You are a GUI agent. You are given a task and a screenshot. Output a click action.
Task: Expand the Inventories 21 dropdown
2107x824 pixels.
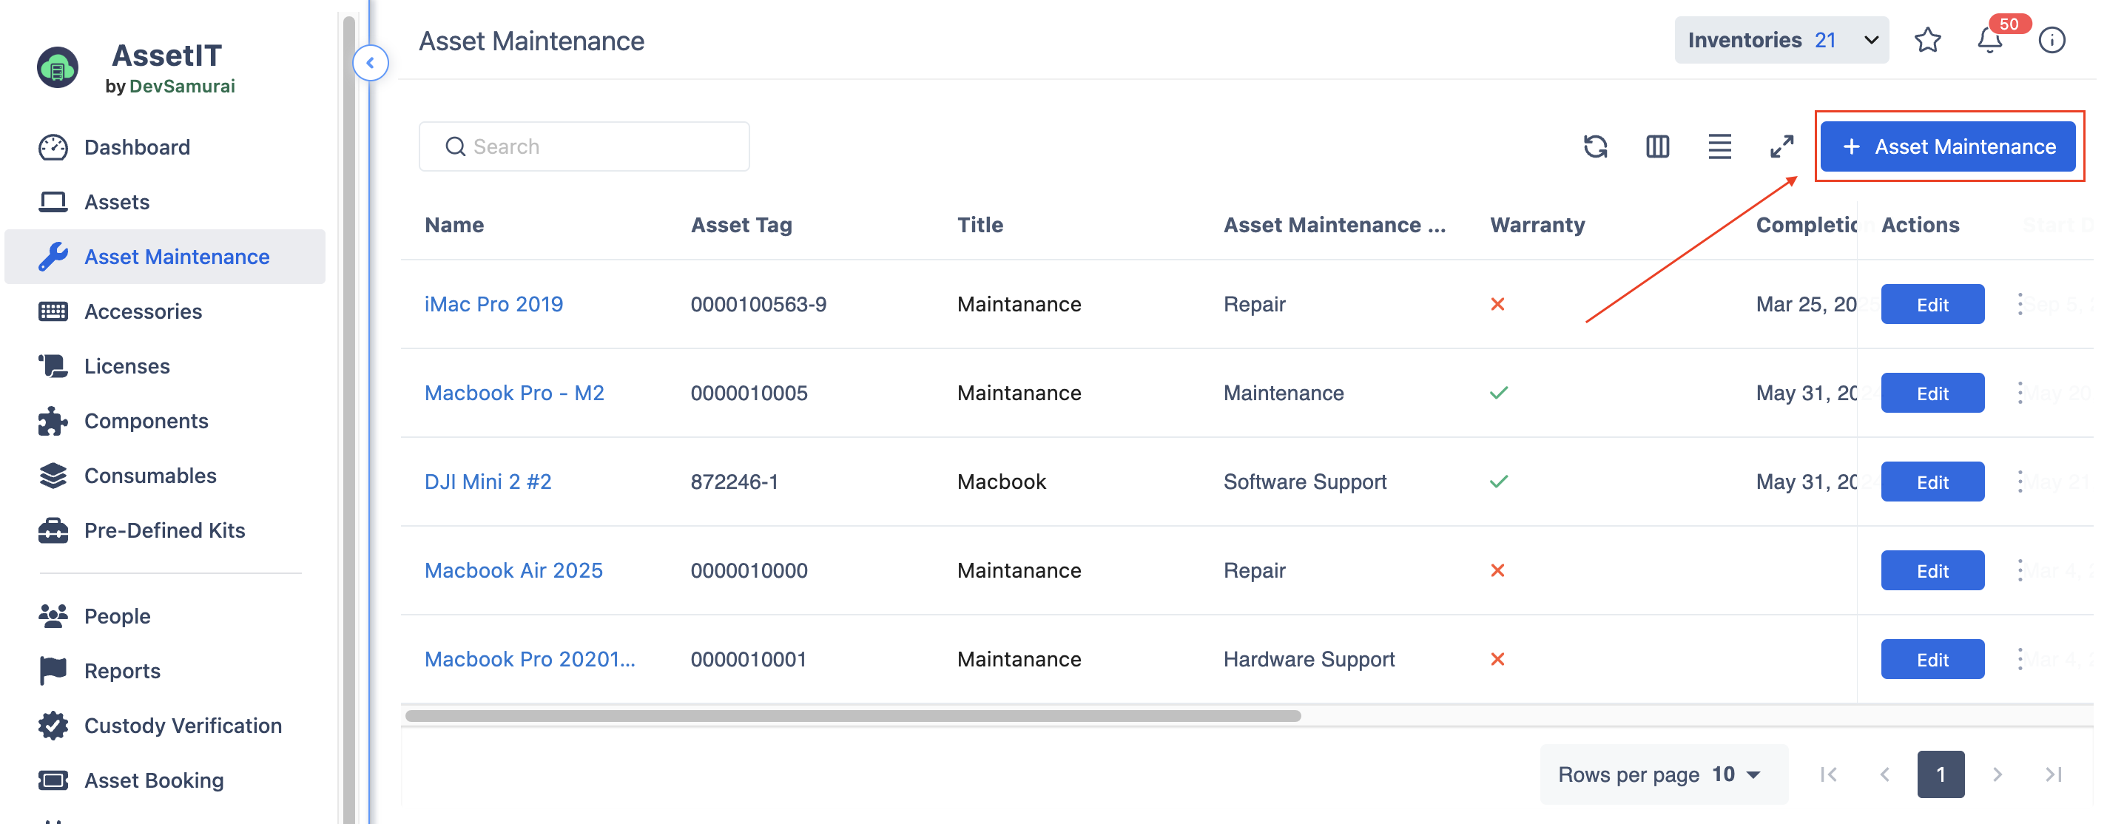coord(1781,40)
